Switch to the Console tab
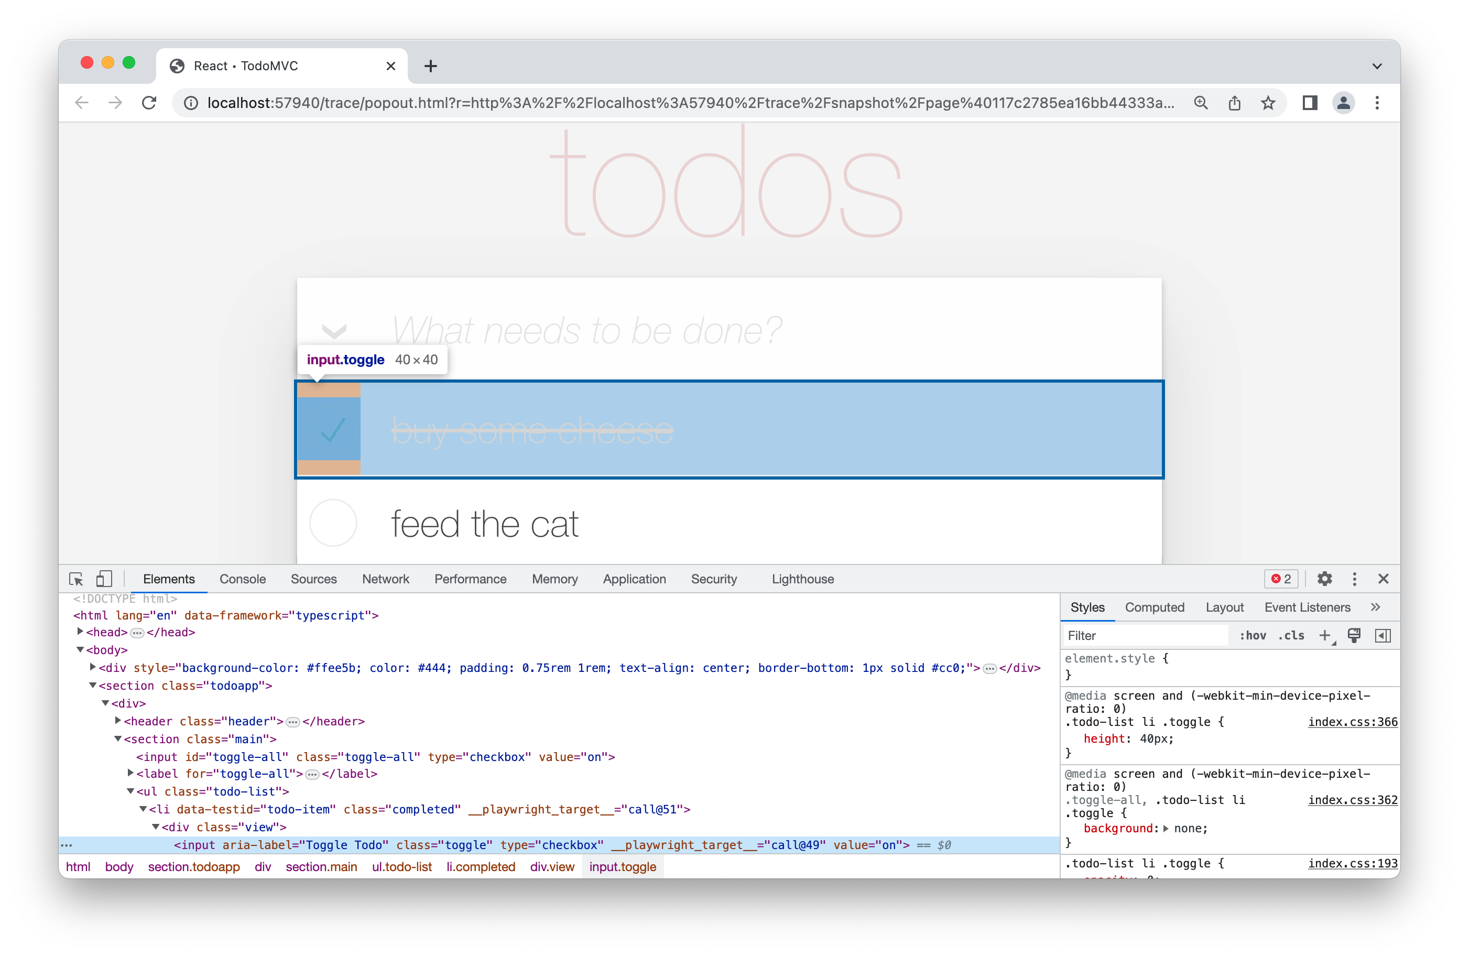Image resolution: width=1459 pixels, height=956 pixels. (242, 579)
